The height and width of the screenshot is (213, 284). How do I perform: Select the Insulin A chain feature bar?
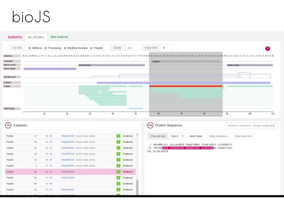[x=250, y=65]
